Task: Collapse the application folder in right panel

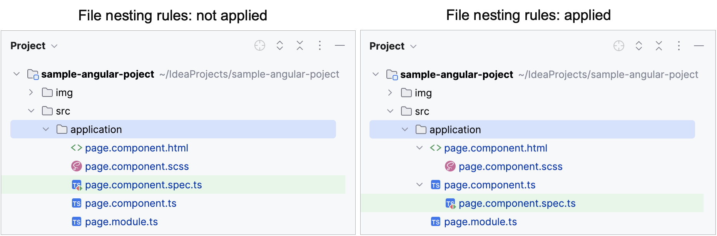Action: pyautogui.click(x=405, y=130)
